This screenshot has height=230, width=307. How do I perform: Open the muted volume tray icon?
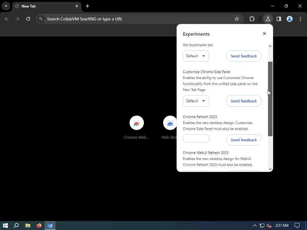(x=269, y=226)
